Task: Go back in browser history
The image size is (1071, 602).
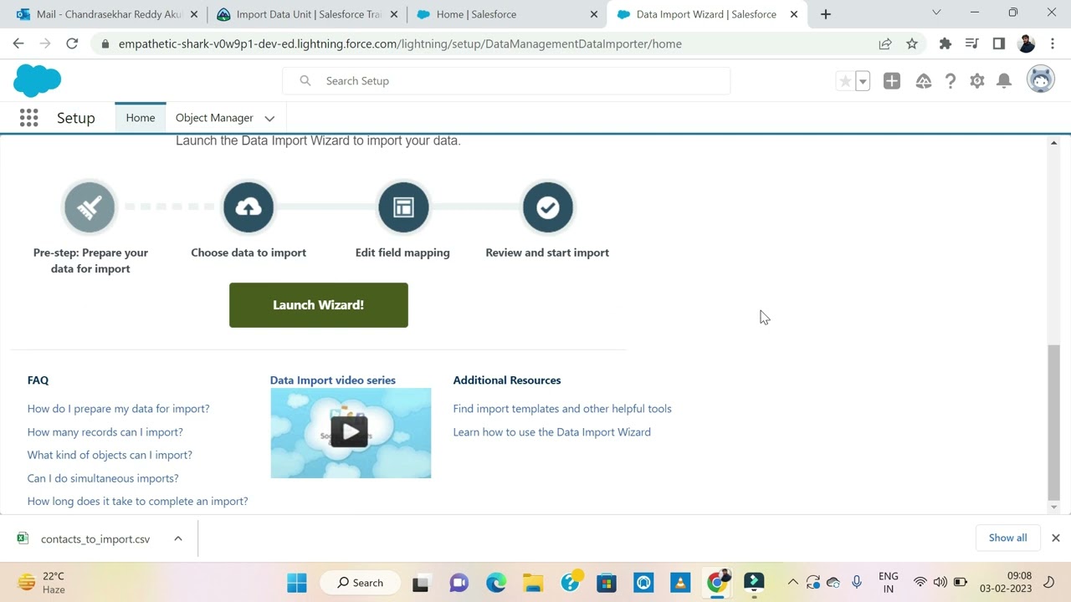Action: pyautogui.click(x=18, y=43)
